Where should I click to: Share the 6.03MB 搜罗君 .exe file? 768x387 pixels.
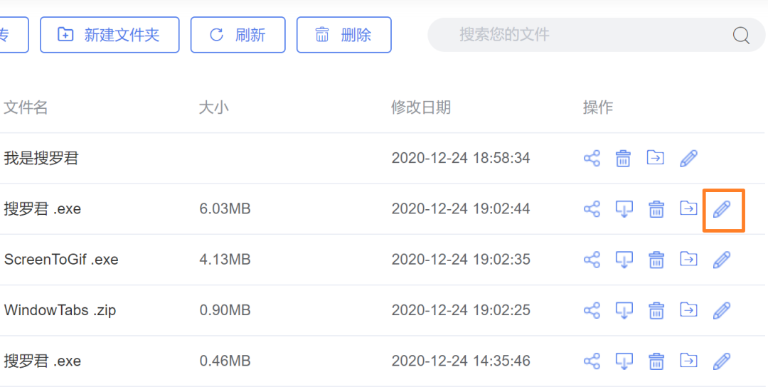[592, 209]
